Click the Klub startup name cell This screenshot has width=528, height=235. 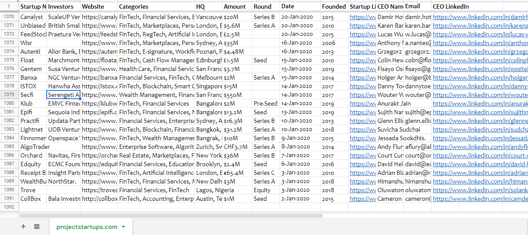(x=32, y=103)
